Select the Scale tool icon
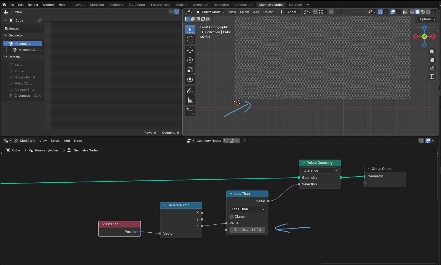Screen dimensions: 441x265 190,70
